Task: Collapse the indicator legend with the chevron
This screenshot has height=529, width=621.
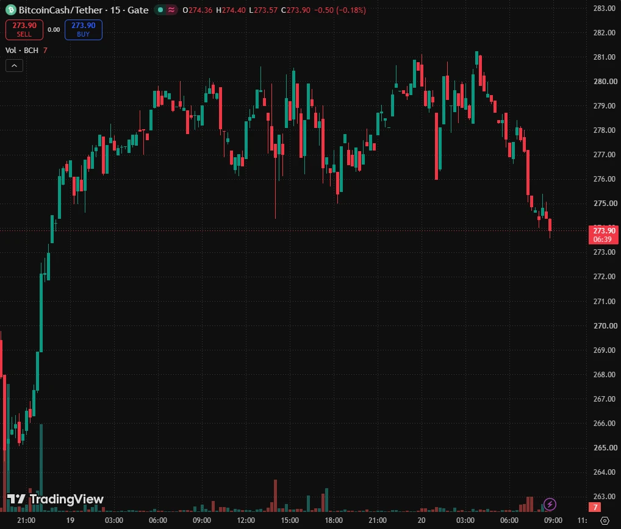Action: point(14,66)
